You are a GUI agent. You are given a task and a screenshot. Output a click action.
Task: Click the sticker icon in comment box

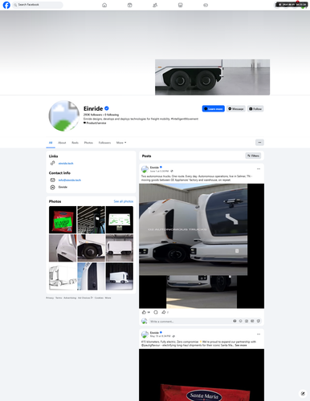click(258, 321)
